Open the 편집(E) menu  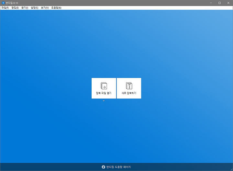click(15, 8)
